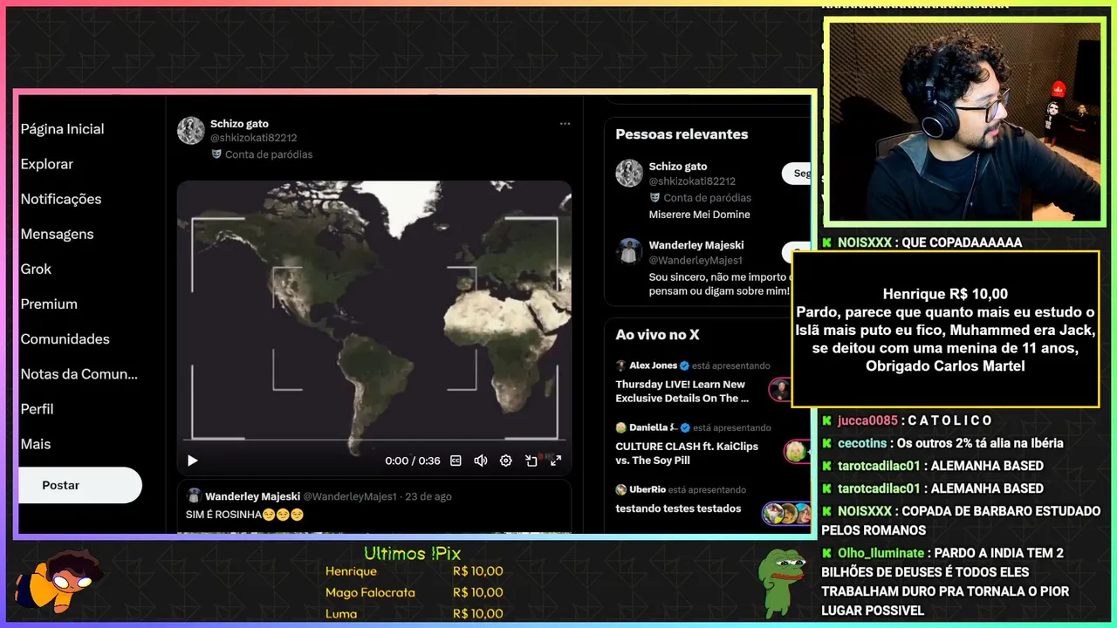
Task: Play the world map video
Action: 193,461
